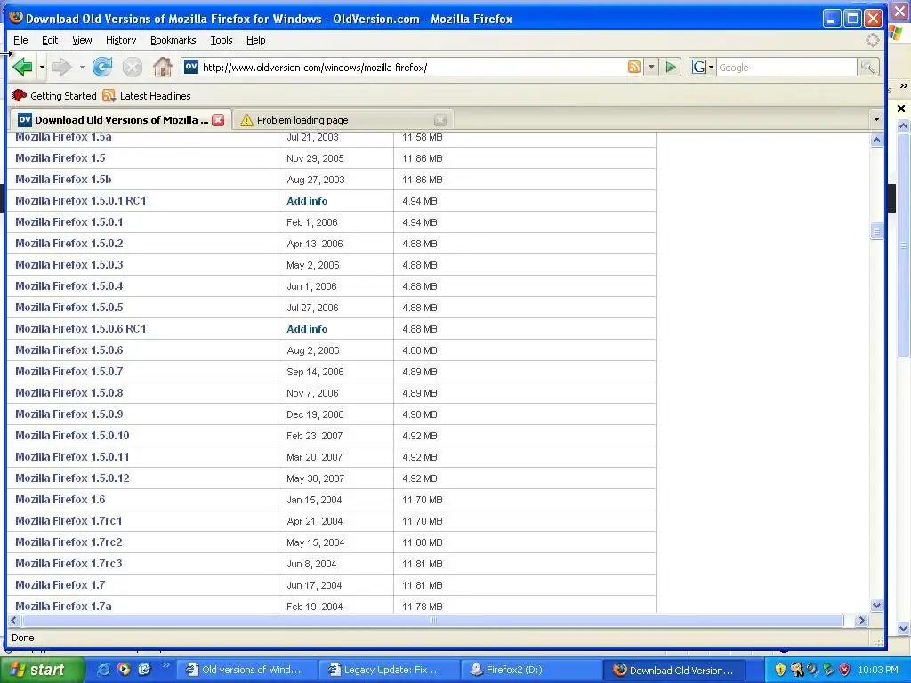
Task: Open Latest Headlines feed bookmark
Action: pos(147,96)
